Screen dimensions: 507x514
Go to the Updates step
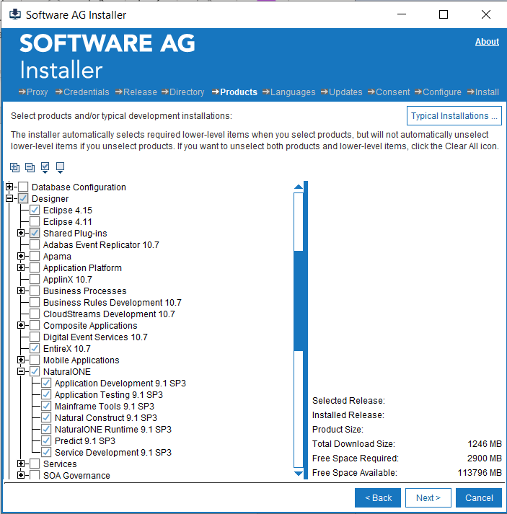click(342, 92)
